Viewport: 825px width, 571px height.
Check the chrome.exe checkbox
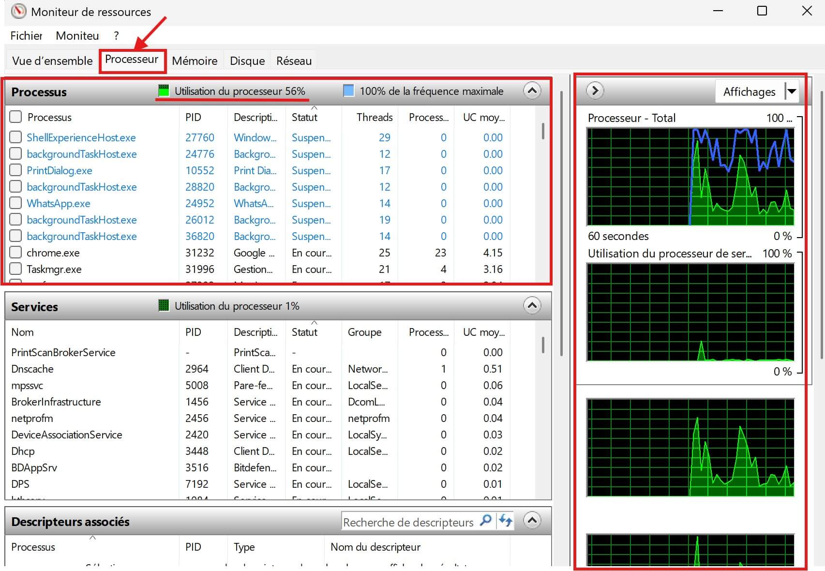point(15,252)
